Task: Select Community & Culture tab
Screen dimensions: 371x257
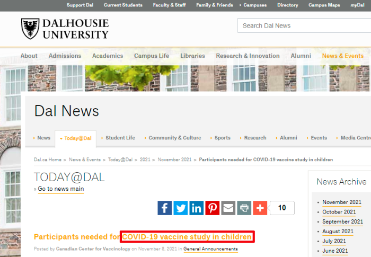Action: 173,138
